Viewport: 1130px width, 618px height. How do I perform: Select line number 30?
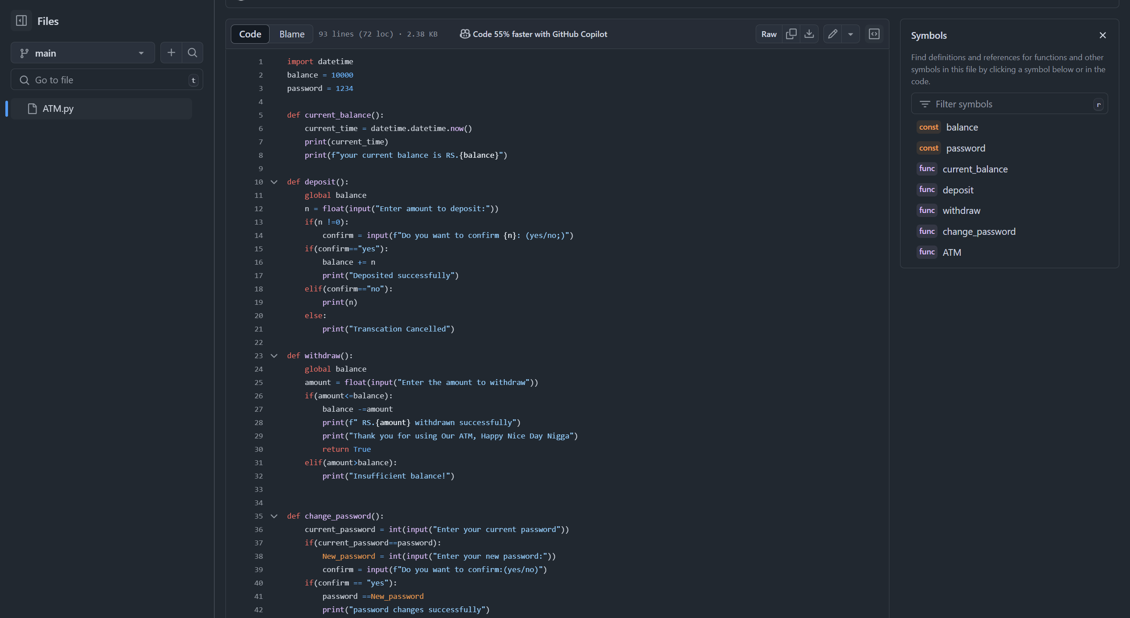[258, 449]
